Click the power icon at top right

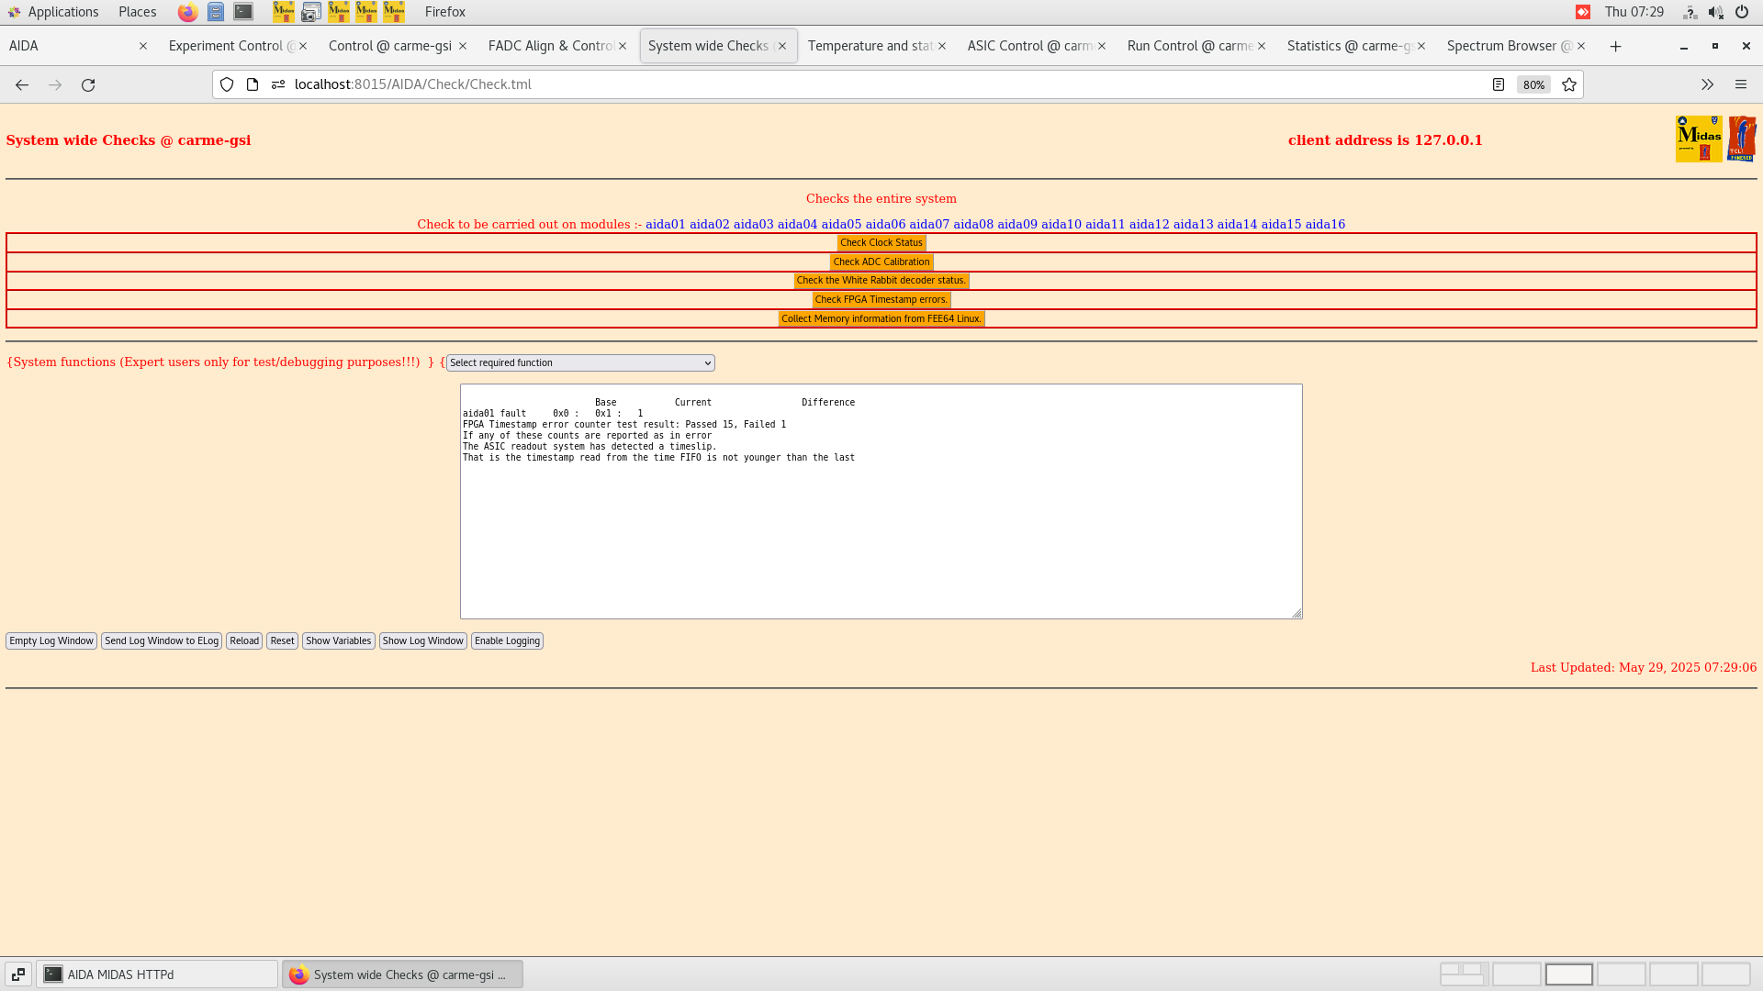point(1742,12)
